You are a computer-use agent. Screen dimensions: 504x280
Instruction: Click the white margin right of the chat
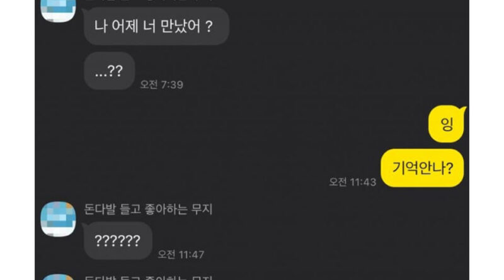486,140
